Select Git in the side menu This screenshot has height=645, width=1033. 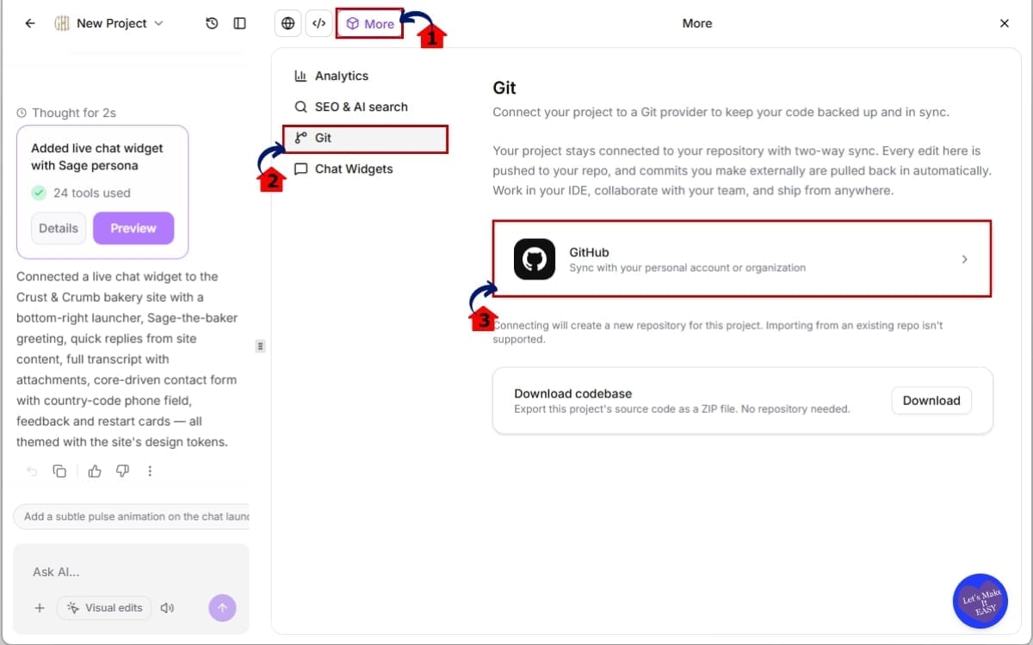pos(365,138)
